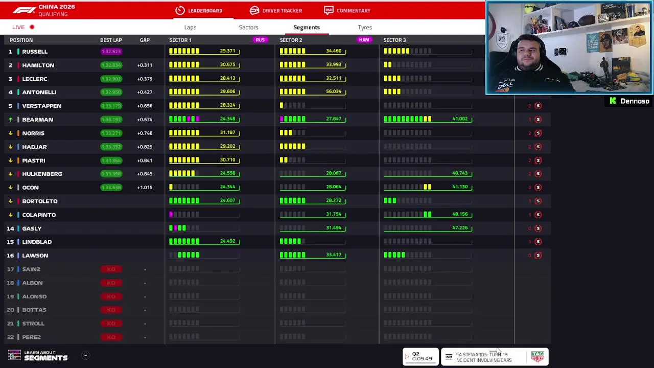The width and height of the screenshot is (654, 368).
Task: Click Colapinto's 48.156 sector 3 time
Action: tap(460, 214)
